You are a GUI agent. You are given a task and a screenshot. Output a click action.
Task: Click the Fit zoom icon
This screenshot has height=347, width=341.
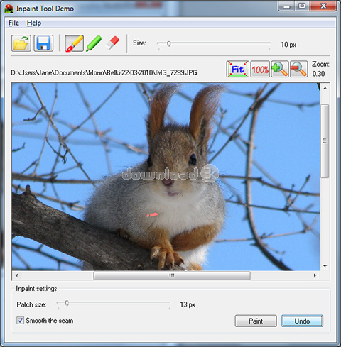click(237, 69)
